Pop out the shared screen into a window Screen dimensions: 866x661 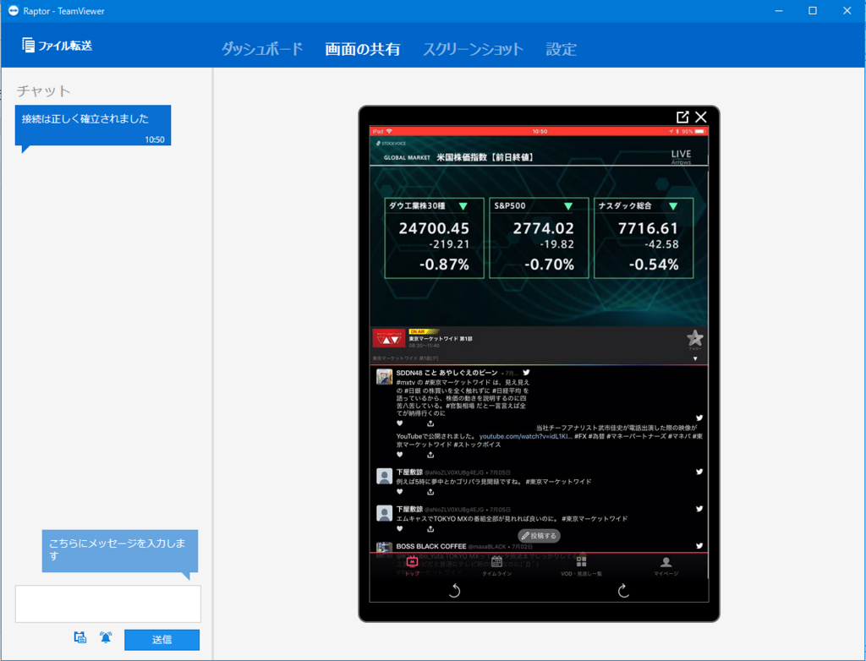(x=682, y=117)
